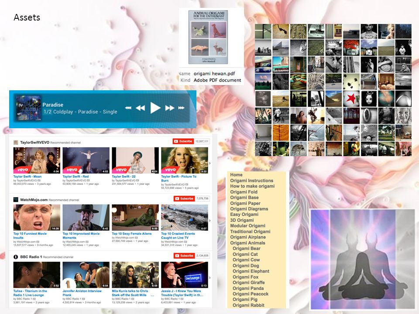Open the Animal Origami book cover preview

click(x=208, y=37)
